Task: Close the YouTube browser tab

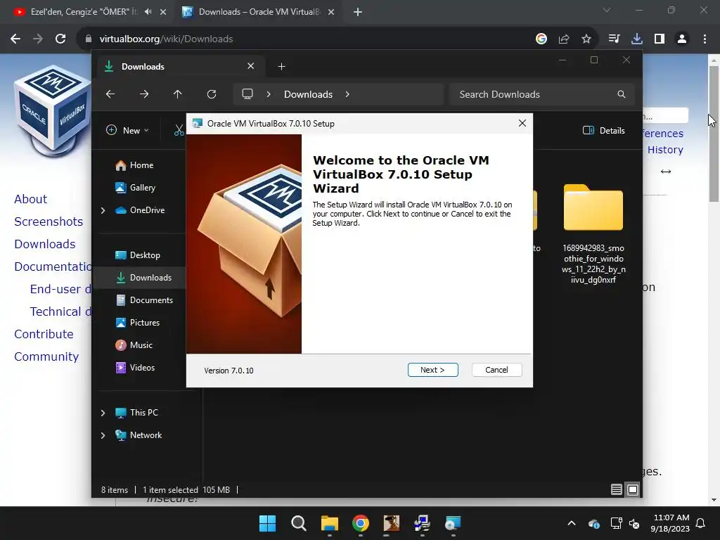Action: pos(163,12)
